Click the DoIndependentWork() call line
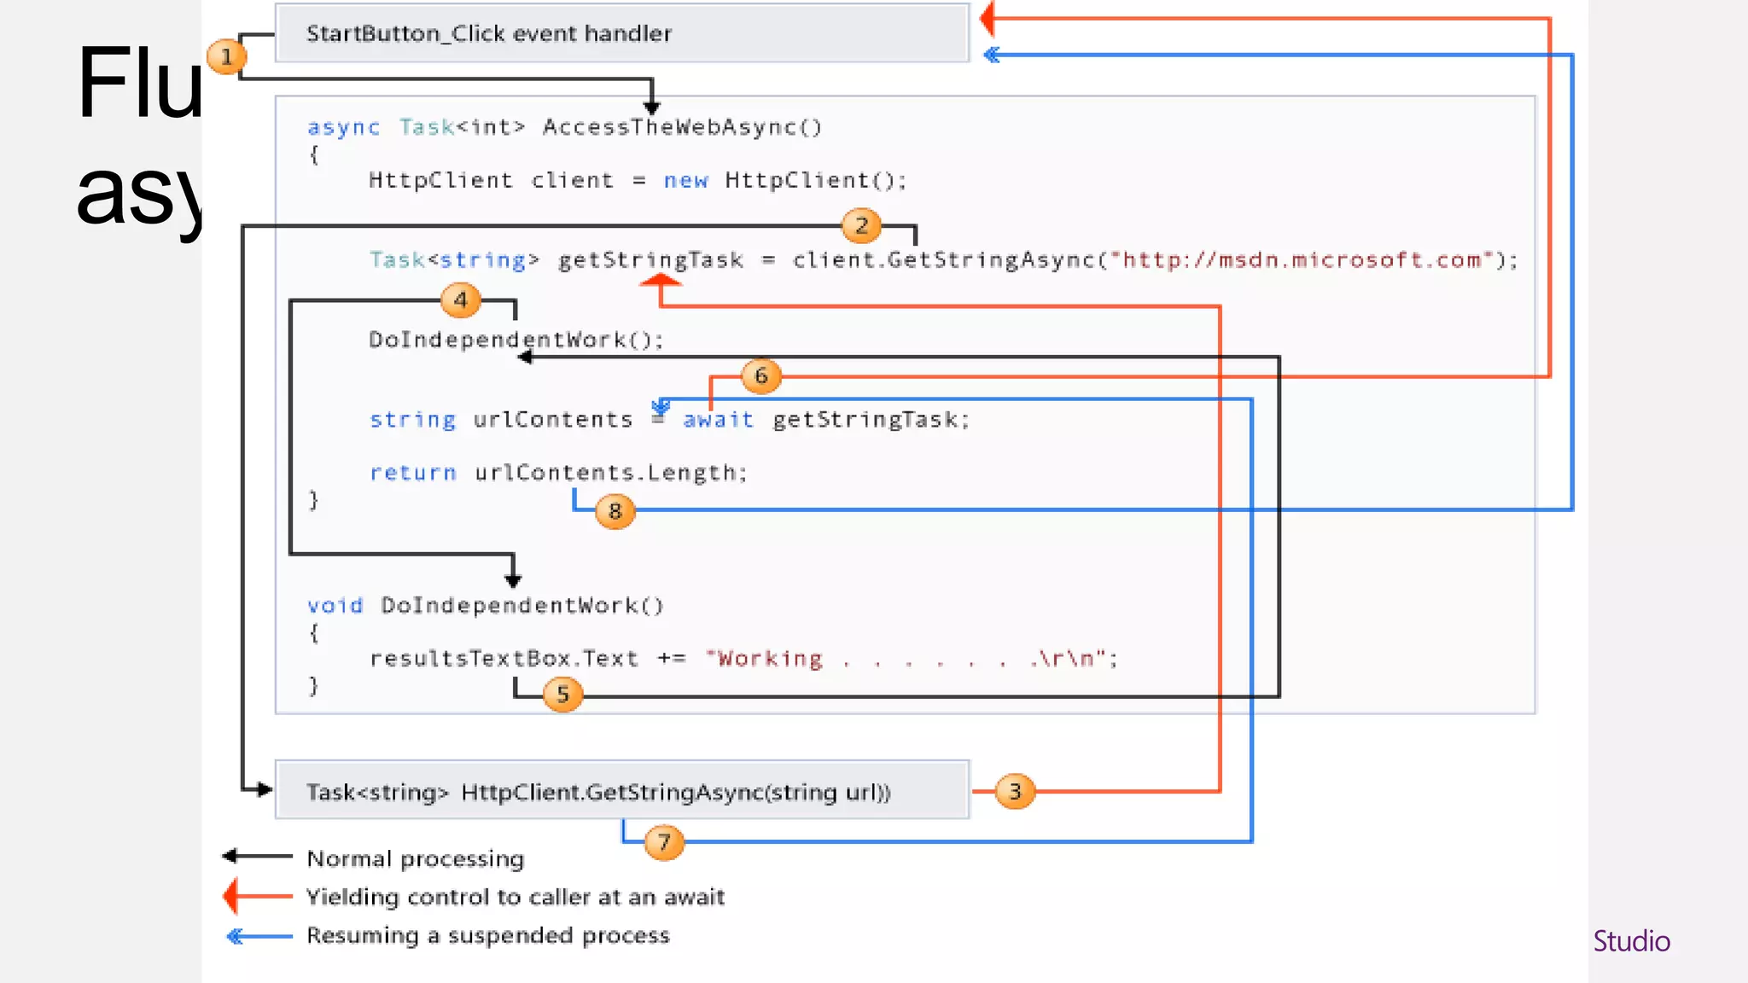This screenshot has height=983, width=1748. click(x=516, y=340)
